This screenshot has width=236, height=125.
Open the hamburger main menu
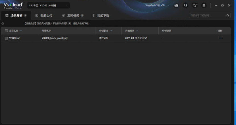[x=204, y=5]
